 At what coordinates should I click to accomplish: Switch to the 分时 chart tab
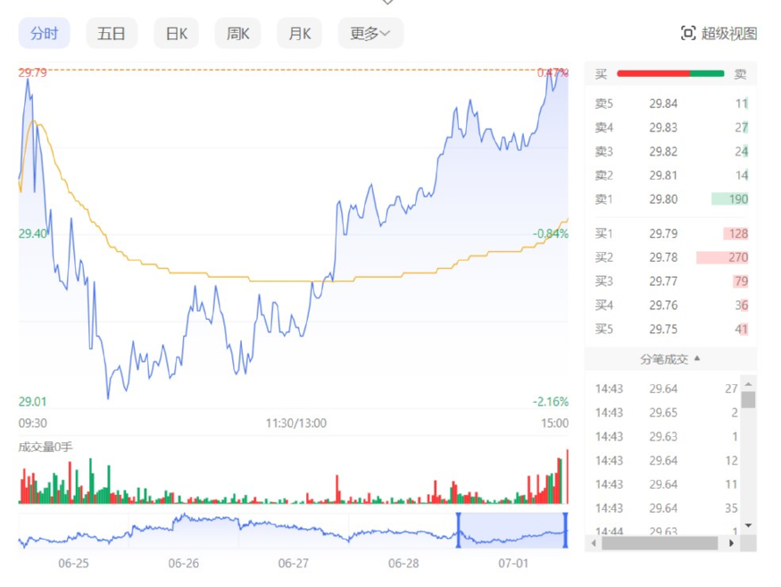click(x=45, y=33)
